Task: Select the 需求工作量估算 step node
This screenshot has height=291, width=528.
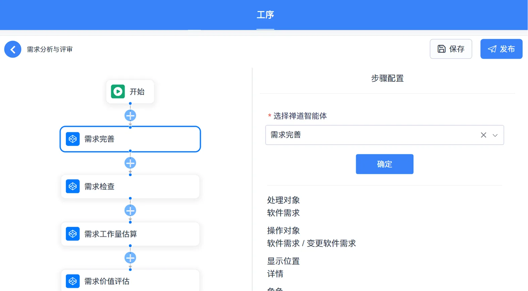Action: pos(130,234)
